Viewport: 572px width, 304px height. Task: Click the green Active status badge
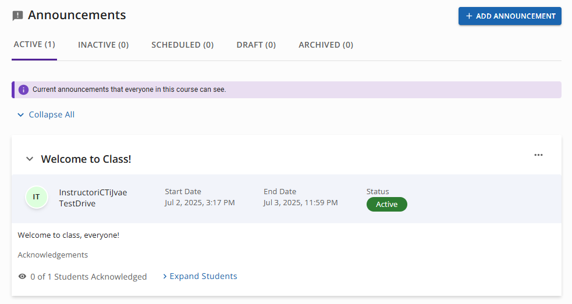point(387,204)
